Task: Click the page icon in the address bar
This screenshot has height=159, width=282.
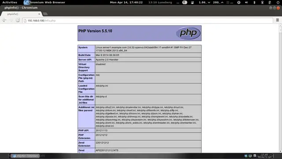Action: tap(25, 21)
